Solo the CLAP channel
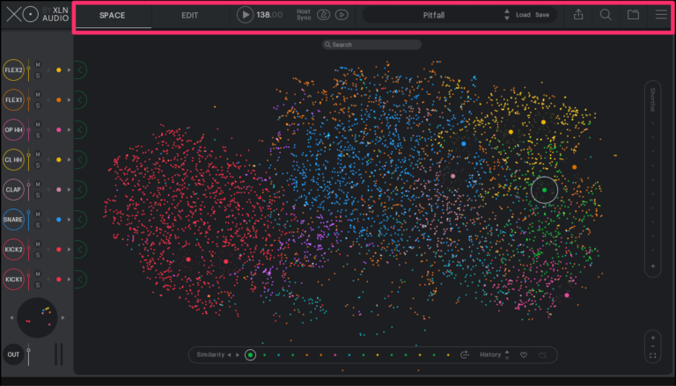The height and width of the screenshot is (386, 676). tap(38, 195)
